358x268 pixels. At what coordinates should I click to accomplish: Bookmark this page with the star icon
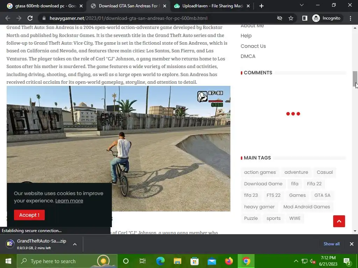tap(291, 18)
